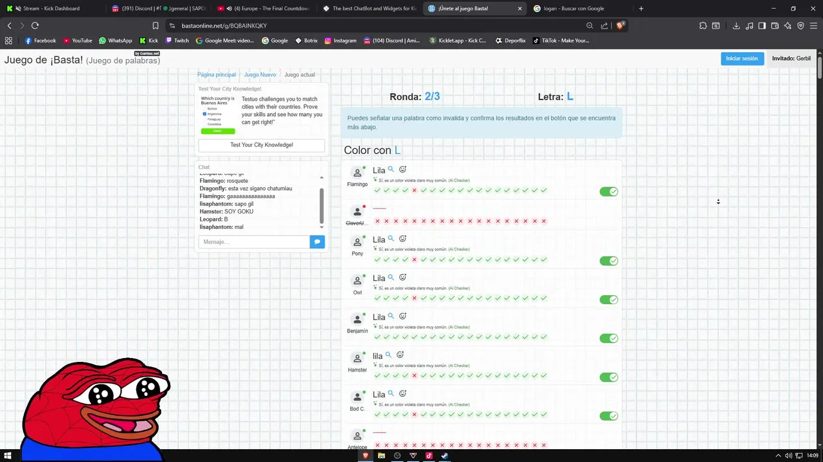Open the WhatsApp bookmark
The image size is (823, 462).
[116, 40]
